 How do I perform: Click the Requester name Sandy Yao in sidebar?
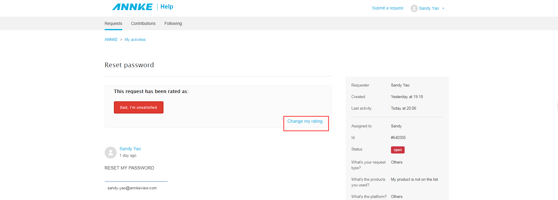click(400, 85)
